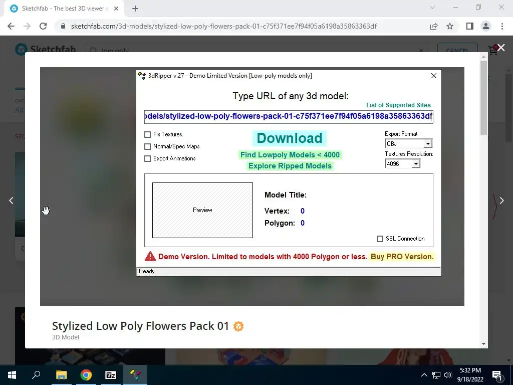The width and height of the screenshot is (513, 385).
Task: Clear the Sketchfab search with X
Action: pyautogui.click(x=421, y=51)
